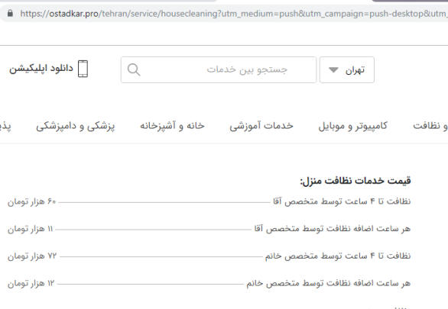Click the جستجو بین خدمات search field
448x309 pixels.
(x=219, y=69)
